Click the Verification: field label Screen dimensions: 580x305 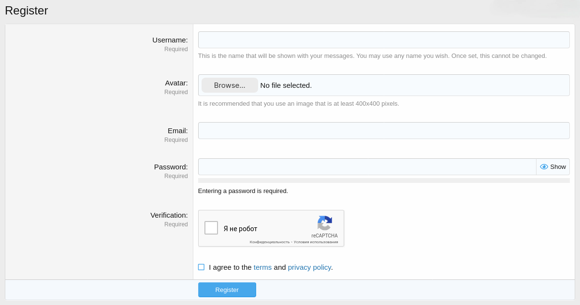[x=169, y=215]
